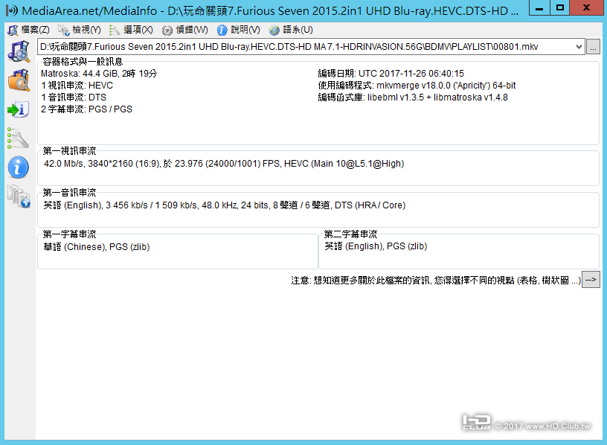The width and height of the screenshot is (607, 445).
Task: Minimize the MediaInfo window
Action: pyautogui.click(x=539, y=7)
